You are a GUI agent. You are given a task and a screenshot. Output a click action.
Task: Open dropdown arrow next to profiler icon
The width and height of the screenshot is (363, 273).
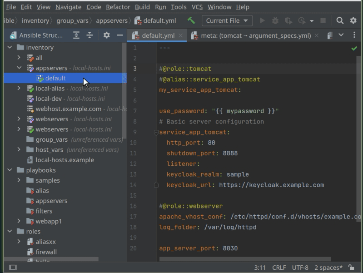(312, 21)
